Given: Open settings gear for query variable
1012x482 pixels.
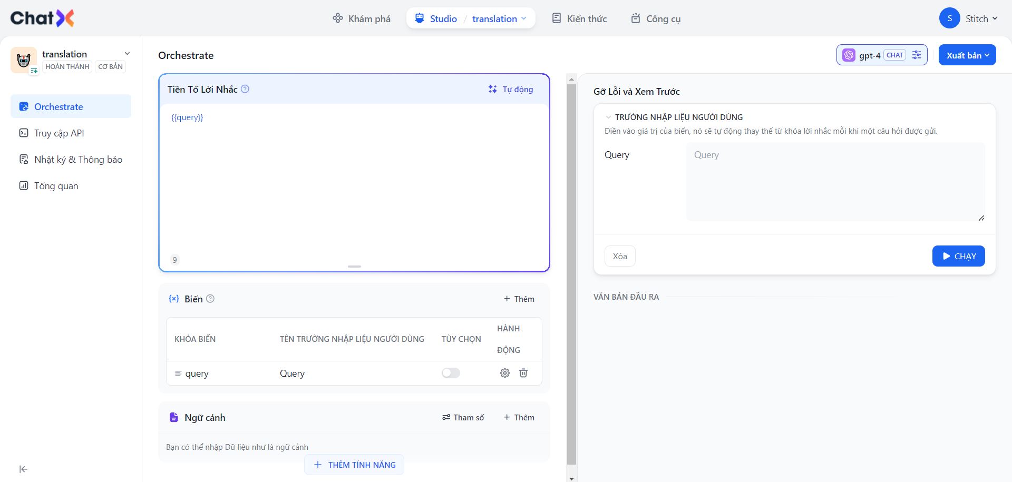Looking at the screenshot, I should tap(504, 373).
